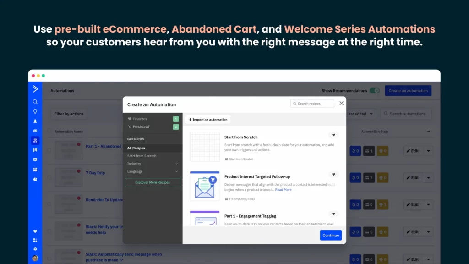Select the All Recipes category
Screen dimensions: 469x264
pyautogui.click(x=153, y=148)
